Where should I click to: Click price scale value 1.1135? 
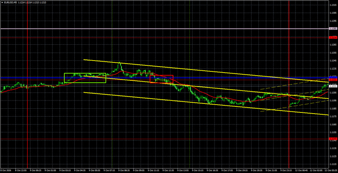pos(333,148)
